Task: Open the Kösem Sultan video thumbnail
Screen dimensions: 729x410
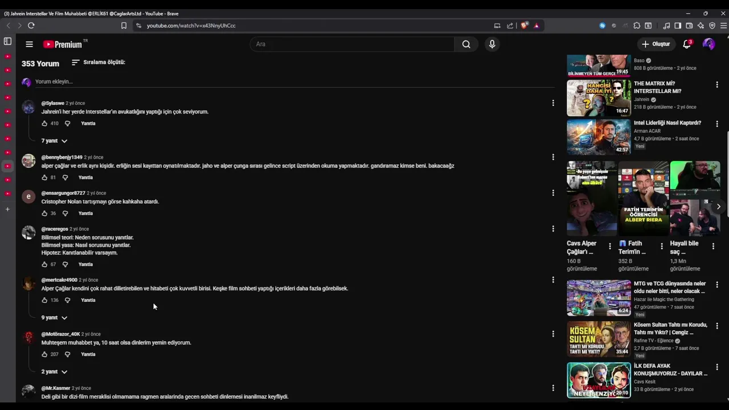Action: (599, 339)
